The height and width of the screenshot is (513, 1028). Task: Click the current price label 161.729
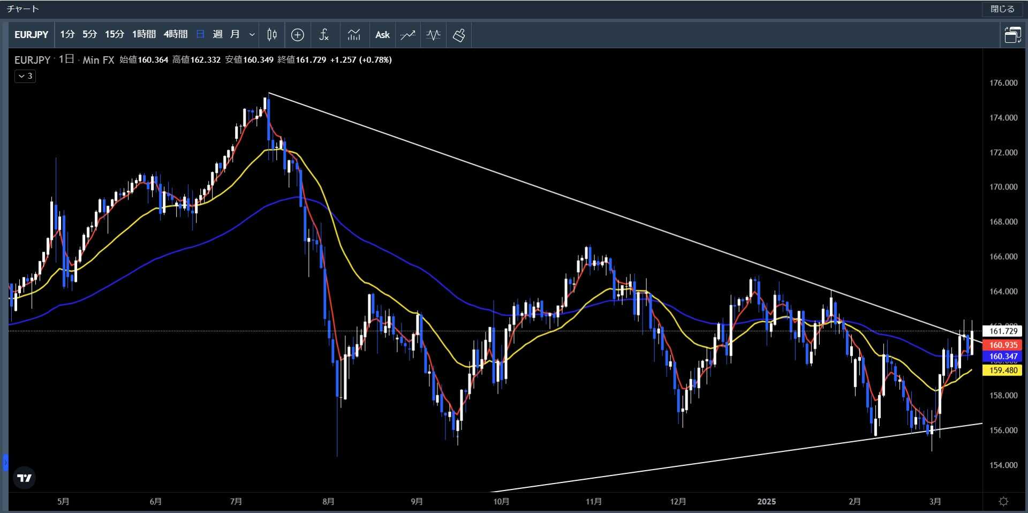[1003, 331]
